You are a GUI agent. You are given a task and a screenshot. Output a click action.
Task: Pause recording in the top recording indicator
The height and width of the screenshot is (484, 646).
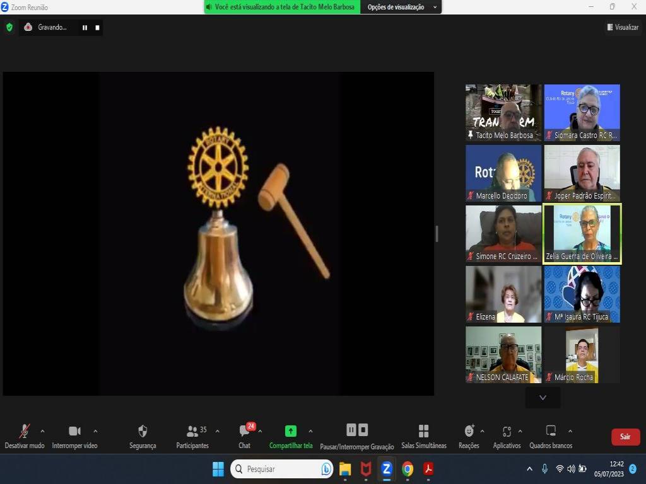coord(85,28)
